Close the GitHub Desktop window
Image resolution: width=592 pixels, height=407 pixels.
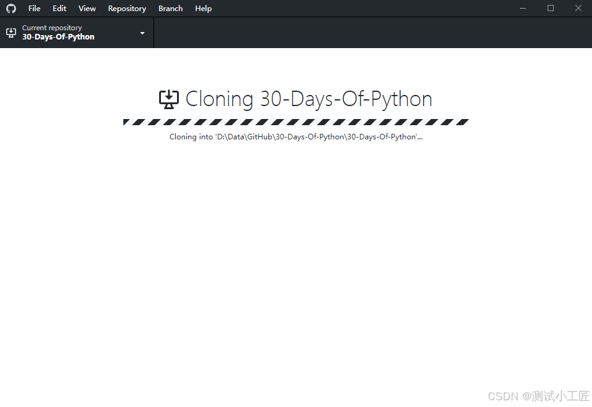578,8
